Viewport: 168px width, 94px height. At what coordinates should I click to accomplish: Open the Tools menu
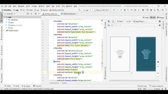(58, 6)
